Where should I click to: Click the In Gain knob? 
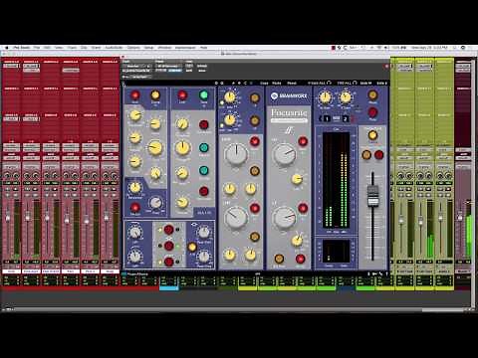325,97
